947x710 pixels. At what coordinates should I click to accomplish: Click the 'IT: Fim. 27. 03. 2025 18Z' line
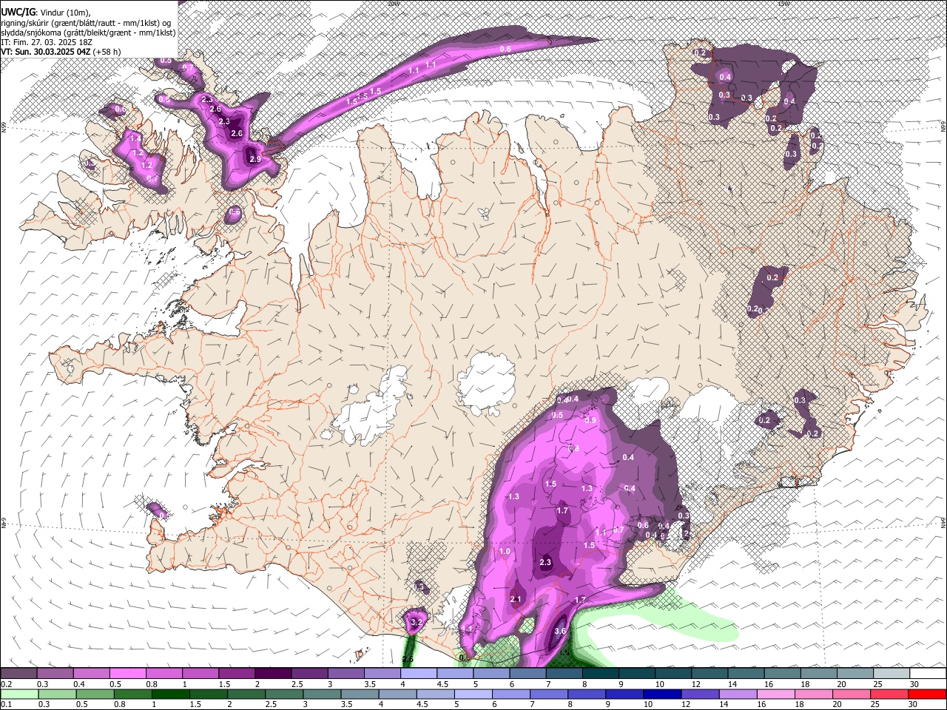[47, 42]
